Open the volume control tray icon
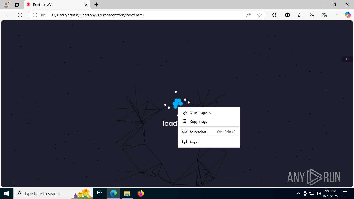The image size is (354, 199). [318, 193]
